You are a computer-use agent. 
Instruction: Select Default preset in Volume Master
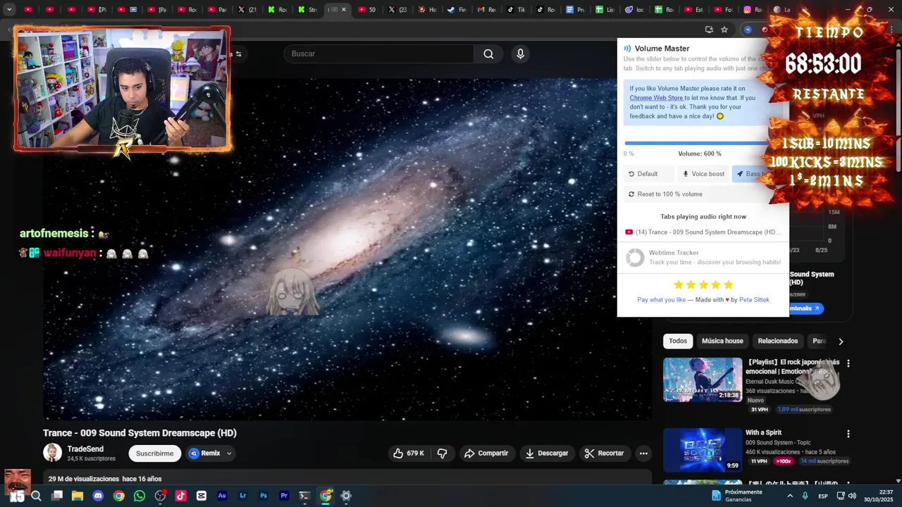648,174
